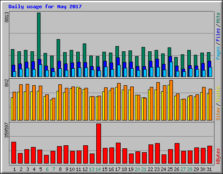Click the 'Hits' legend label
Viewport: 223px width, 174px height.
click(x=218, y=18)
